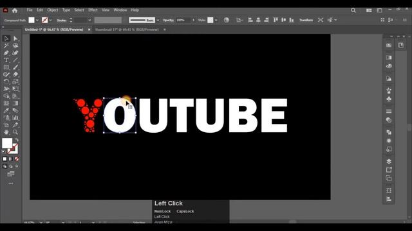Reset to Default Fill and Stroke

(x=4, y=151)
